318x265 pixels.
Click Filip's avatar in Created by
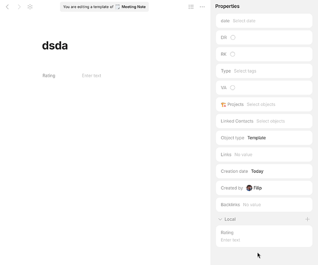249,188
